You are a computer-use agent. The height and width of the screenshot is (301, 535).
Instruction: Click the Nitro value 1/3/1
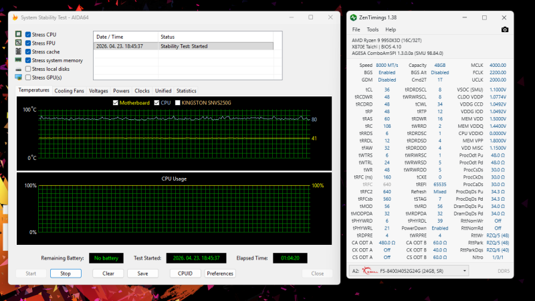point(498,258)
